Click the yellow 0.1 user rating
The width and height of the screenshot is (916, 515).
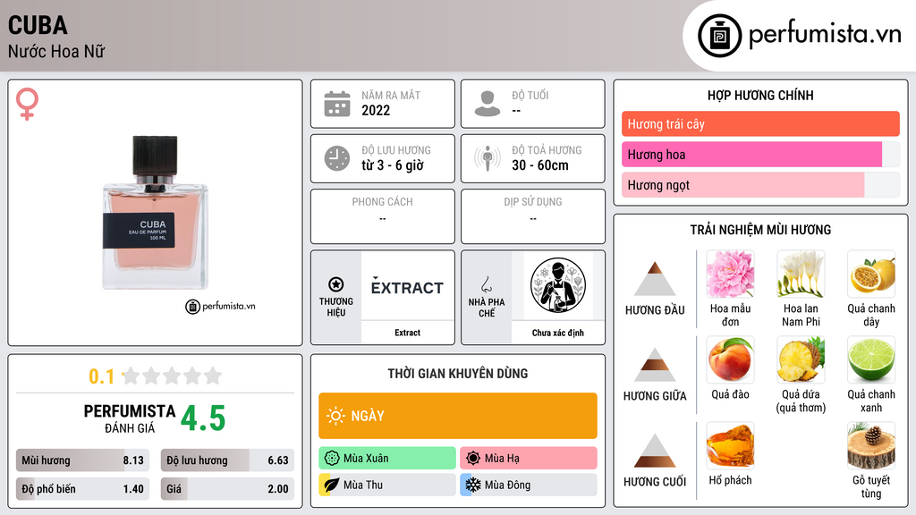[x=102, y=376]
